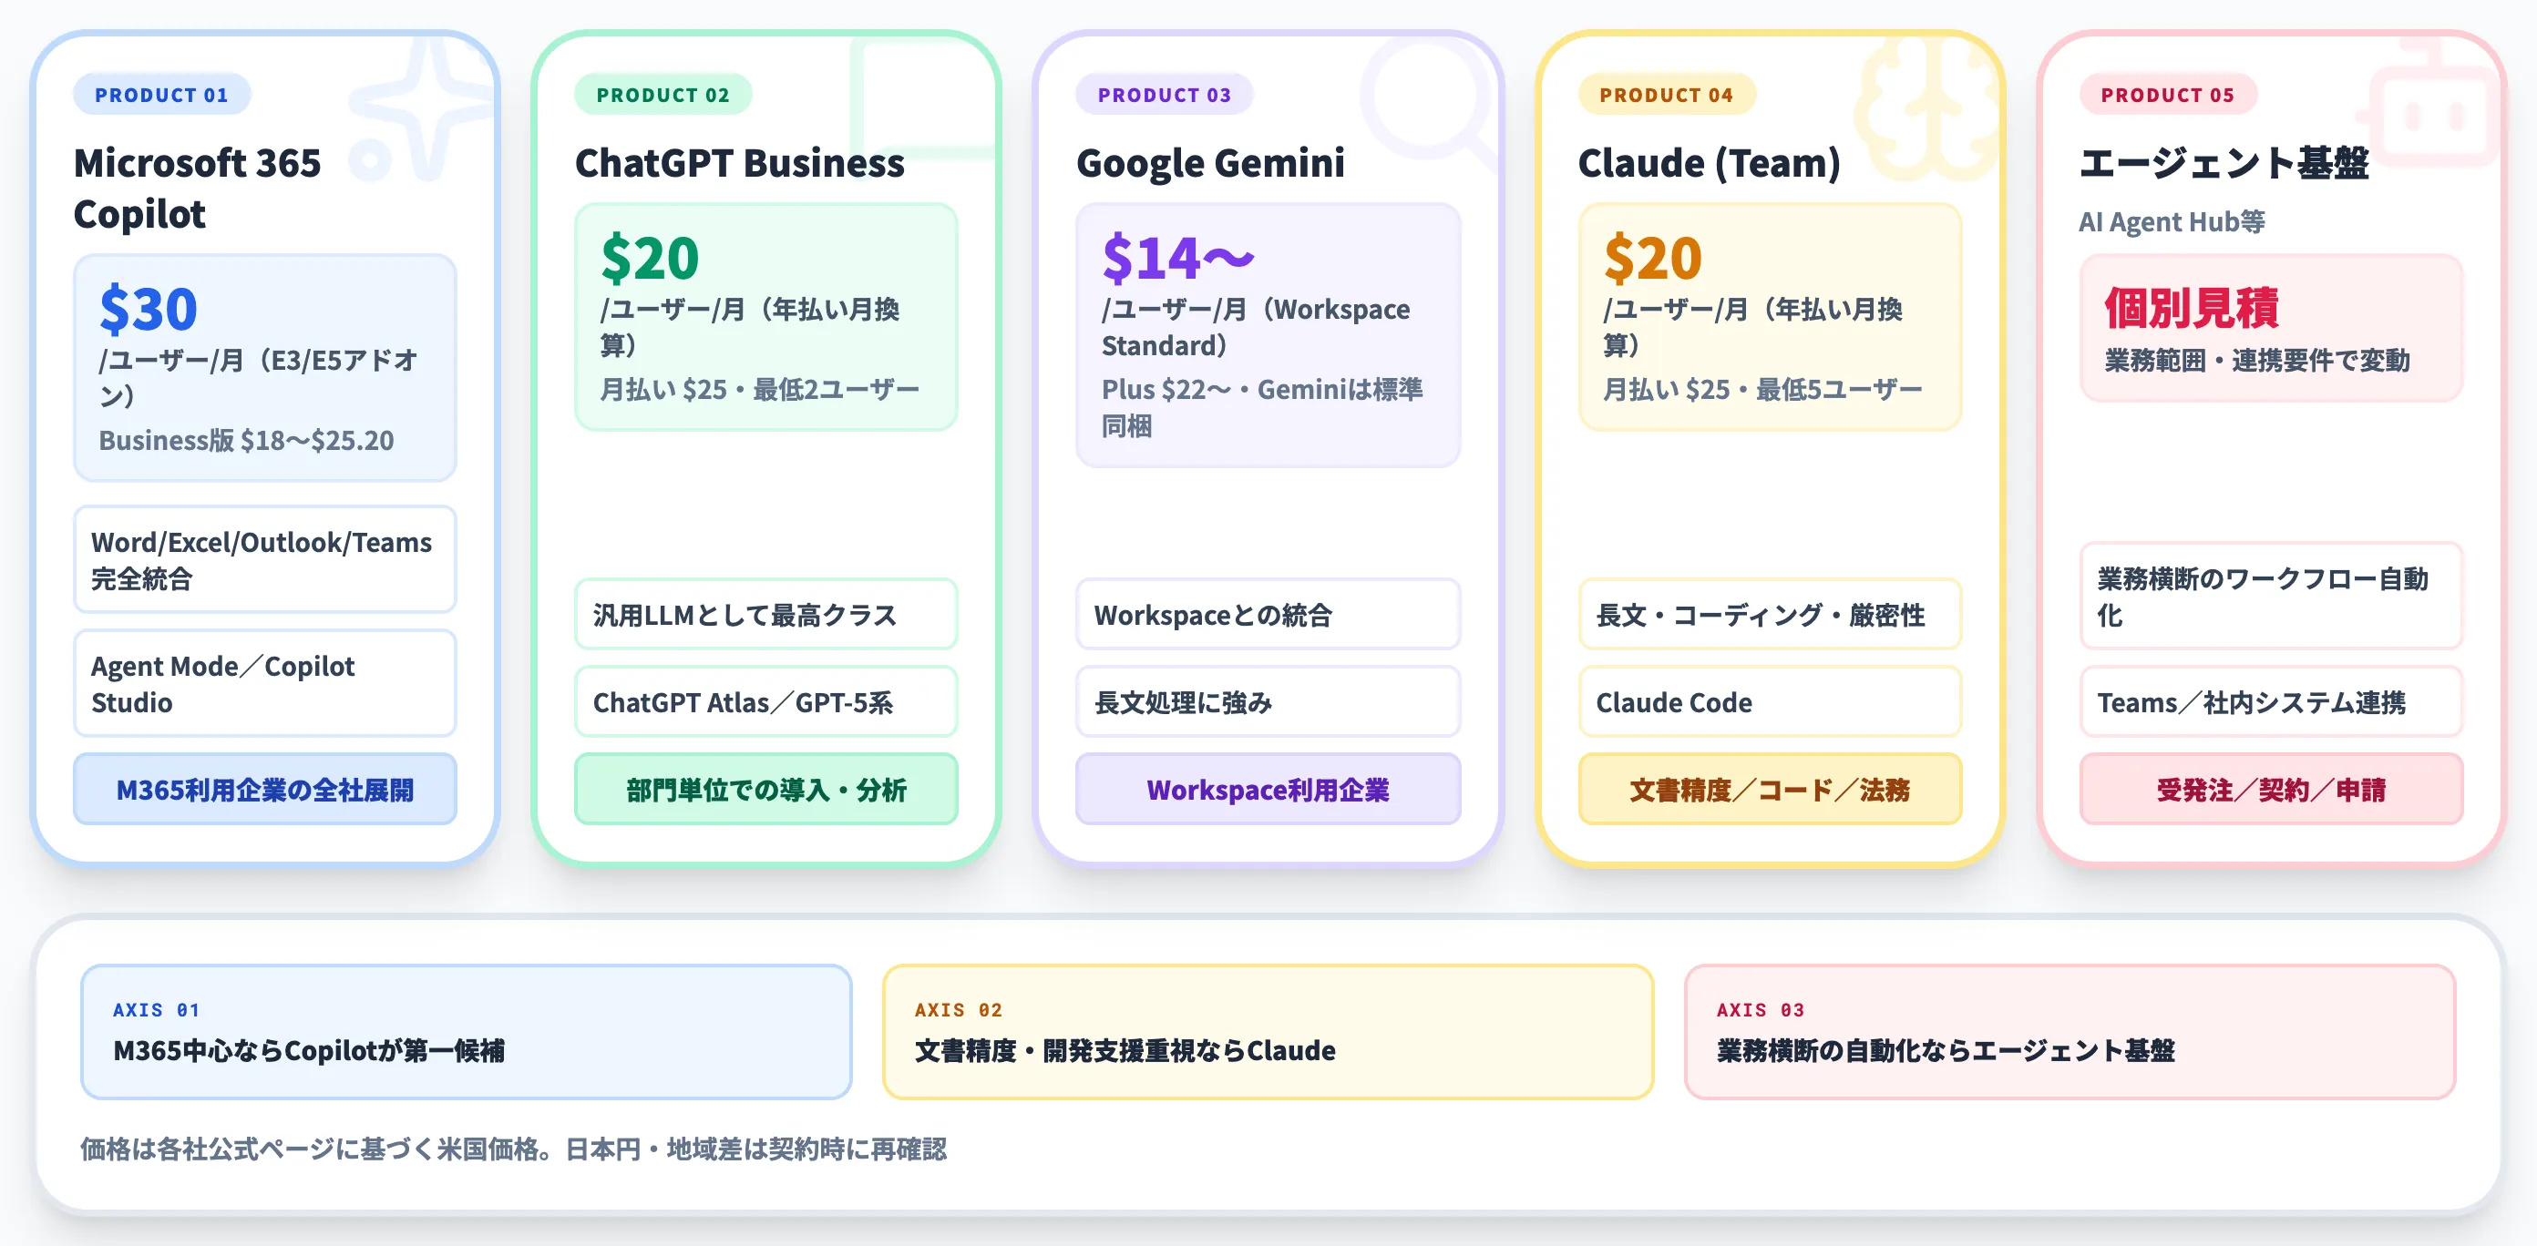Select the エージェント基盤 heading

[x=2224, y=162]
